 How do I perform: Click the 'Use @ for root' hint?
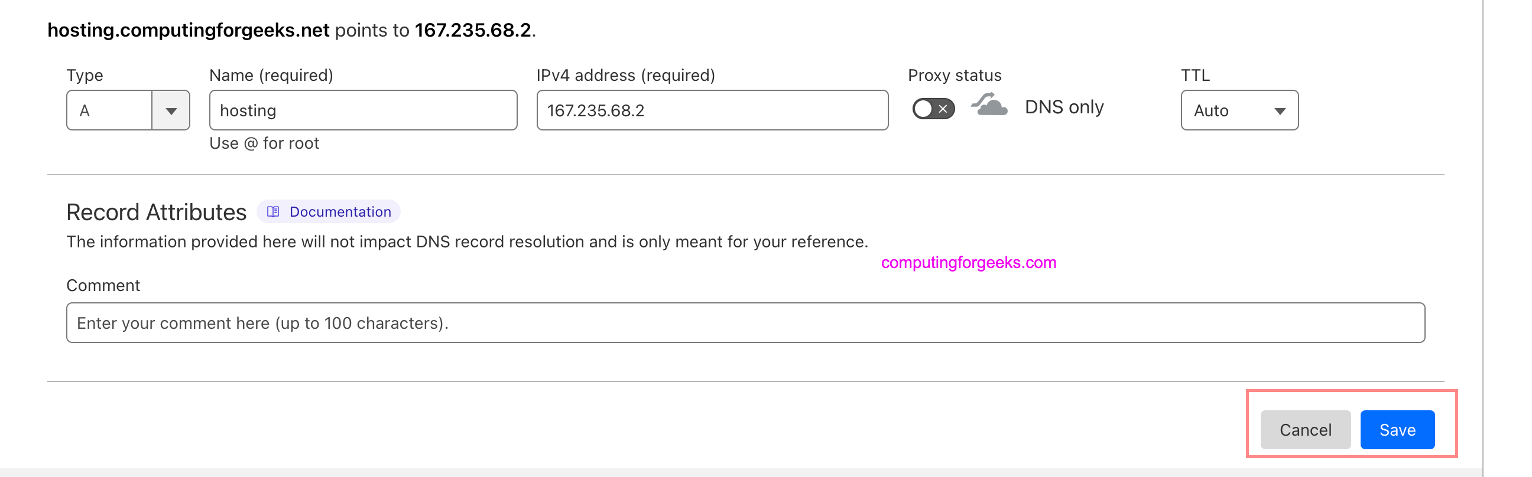coord(264,143)
